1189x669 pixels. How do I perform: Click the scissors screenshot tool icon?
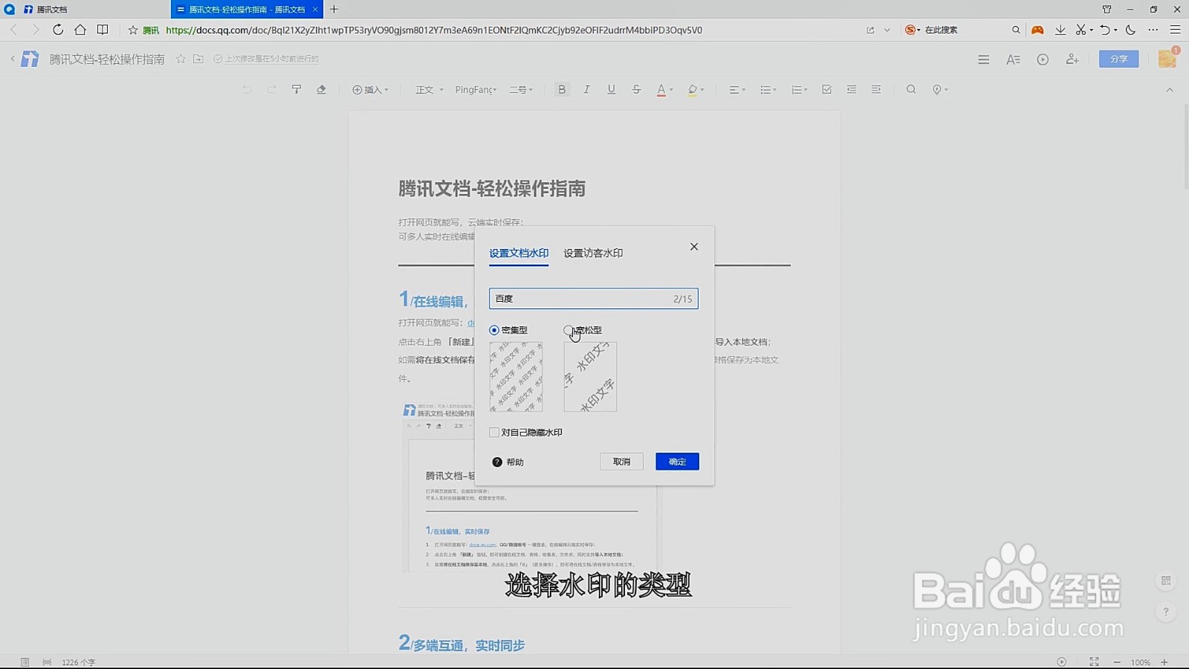click(1081, 30)
